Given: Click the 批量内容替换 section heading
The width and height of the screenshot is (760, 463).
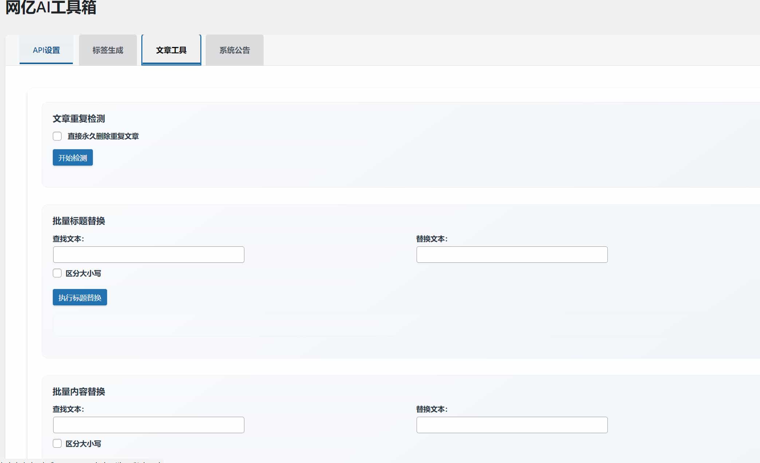Looking at the screenshot, I should coord(79,392).
